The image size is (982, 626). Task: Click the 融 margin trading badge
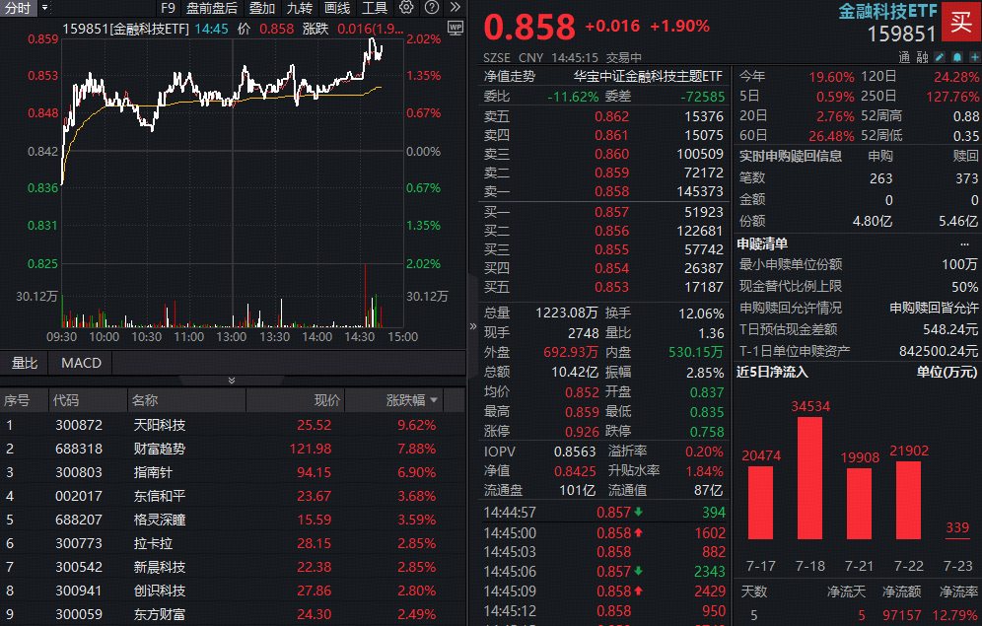(925, 57)
